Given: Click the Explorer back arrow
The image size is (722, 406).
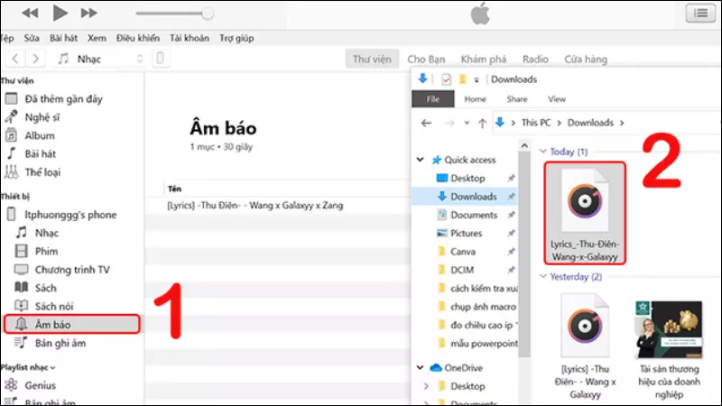Looking at the screenshot, I should click(426, 123).
